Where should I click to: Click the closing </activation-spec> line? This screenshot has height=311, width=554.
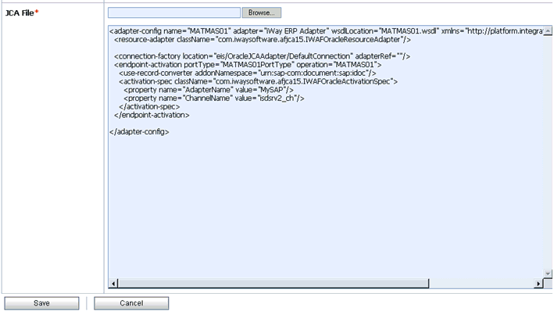point(149,107)
